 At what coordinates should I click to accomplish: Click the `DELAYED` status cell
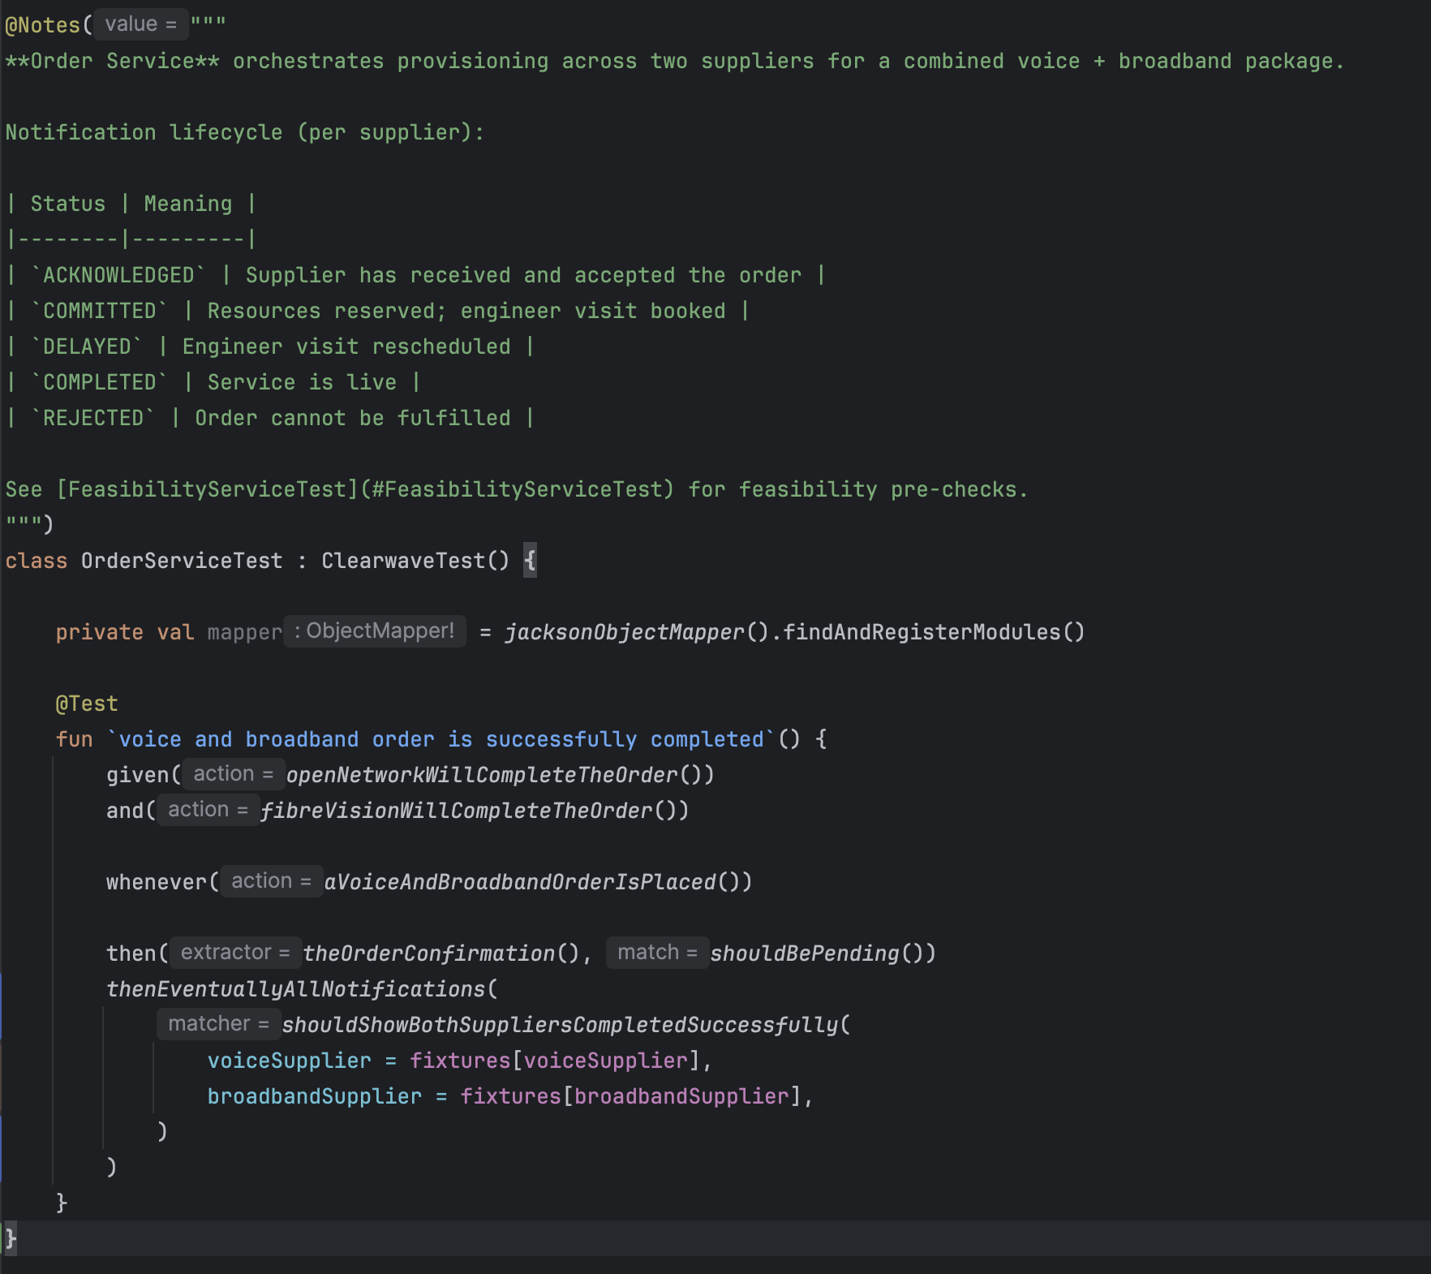pyautogui.click(x=87, y=346)
